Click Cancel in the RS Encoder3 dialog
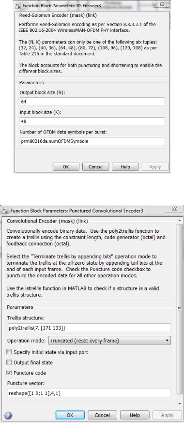This screenshot has height=423, width=184. tap(95, 166)
